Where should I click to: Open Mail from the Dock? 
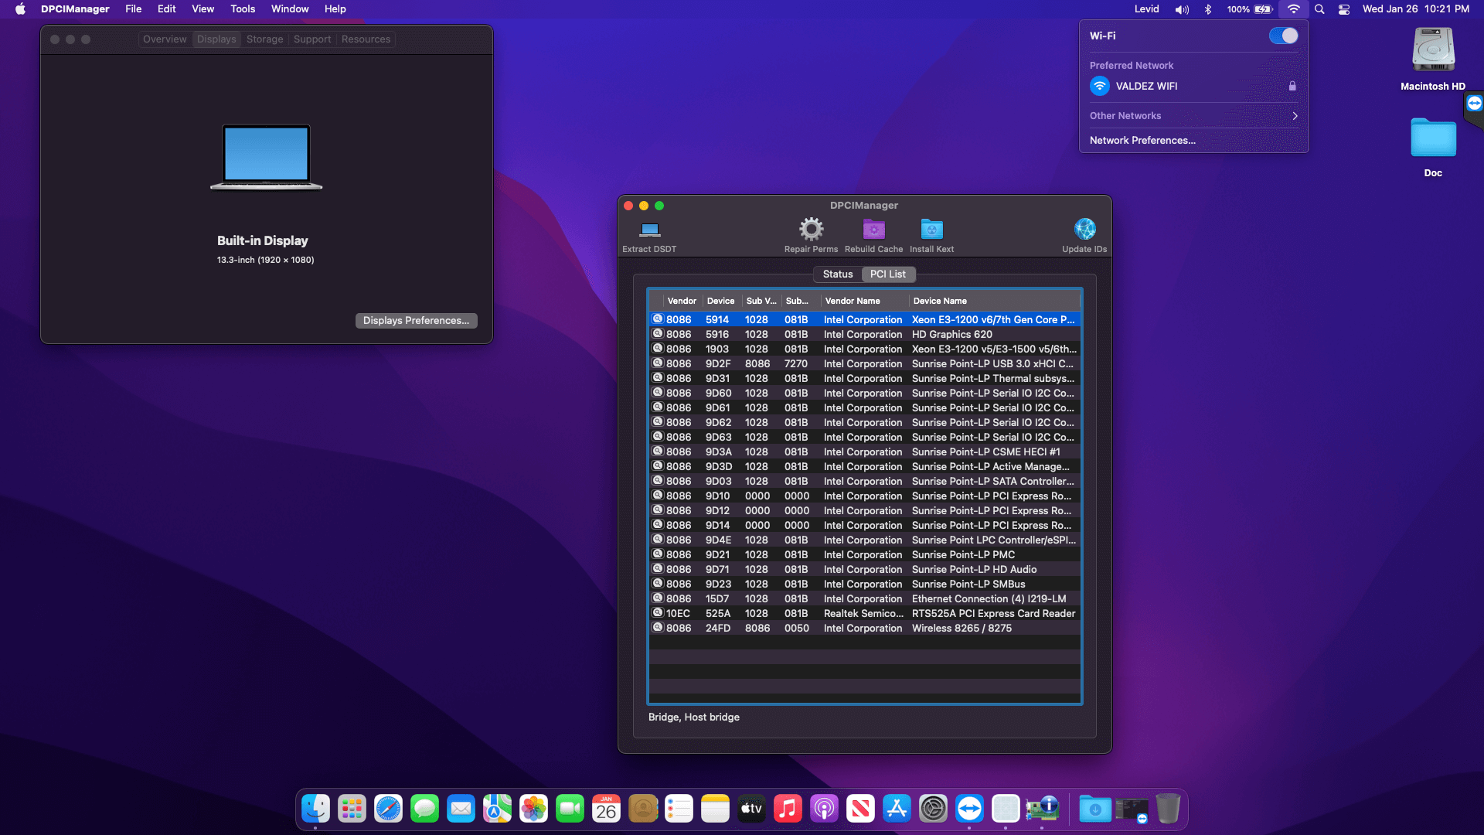461,809
